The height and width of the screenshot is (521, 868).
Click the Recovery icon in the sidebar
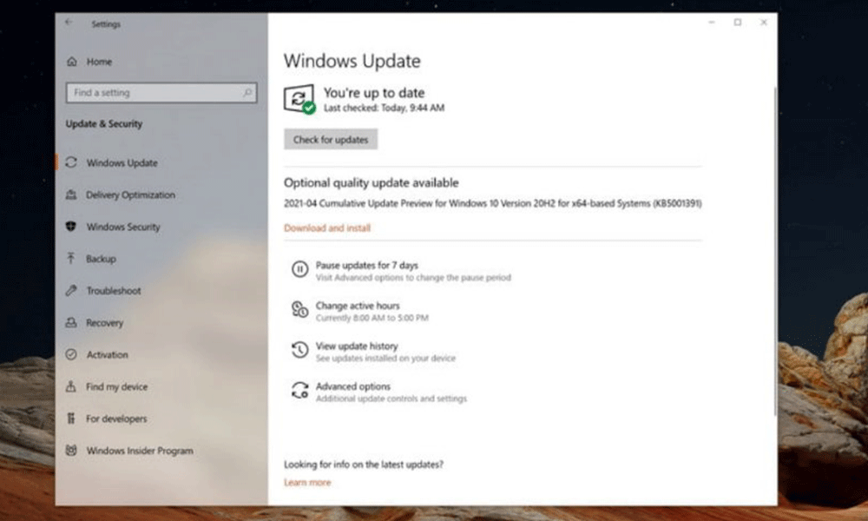click(x=71, y=323)
